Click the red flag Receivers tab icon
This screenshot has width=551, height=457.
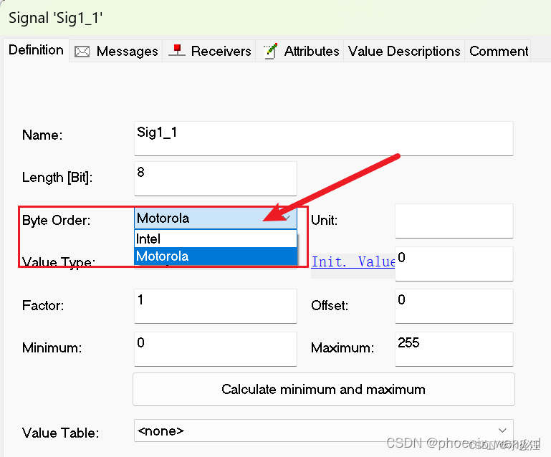pos(177,51)
